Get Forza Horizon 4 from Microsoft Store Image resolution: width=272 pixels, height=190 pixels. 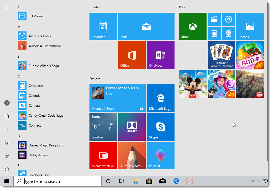pos(117,98)
